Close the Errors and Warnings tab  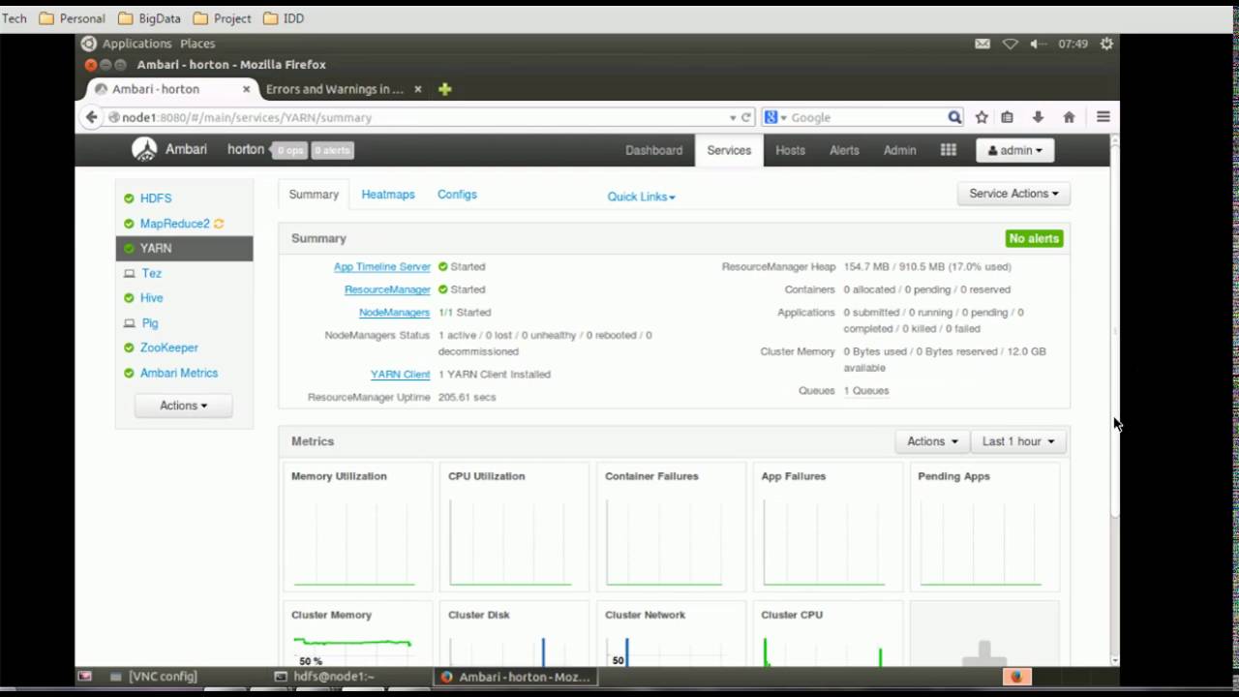click(417, 89)
